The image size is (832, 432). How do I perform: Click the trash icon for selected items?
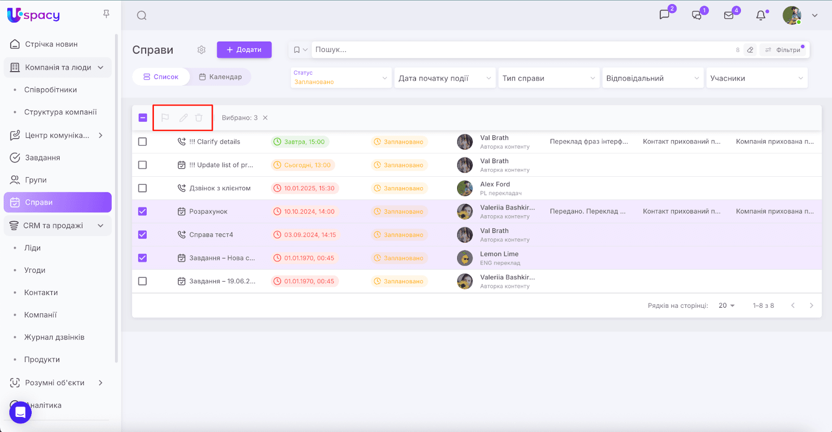[x=199, y=118]
